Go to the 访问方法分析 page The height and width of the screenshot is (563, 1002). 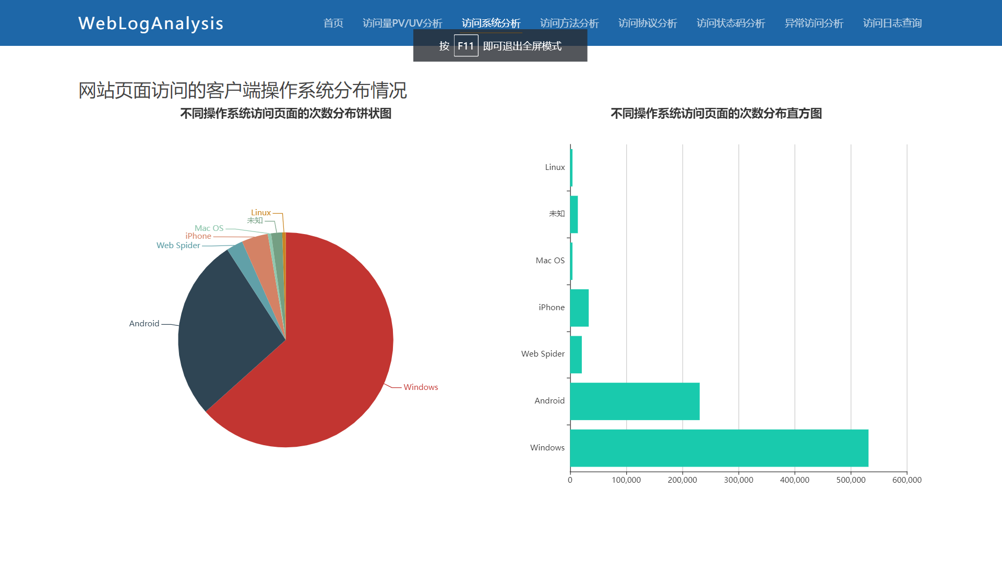(x=569, y=23)
